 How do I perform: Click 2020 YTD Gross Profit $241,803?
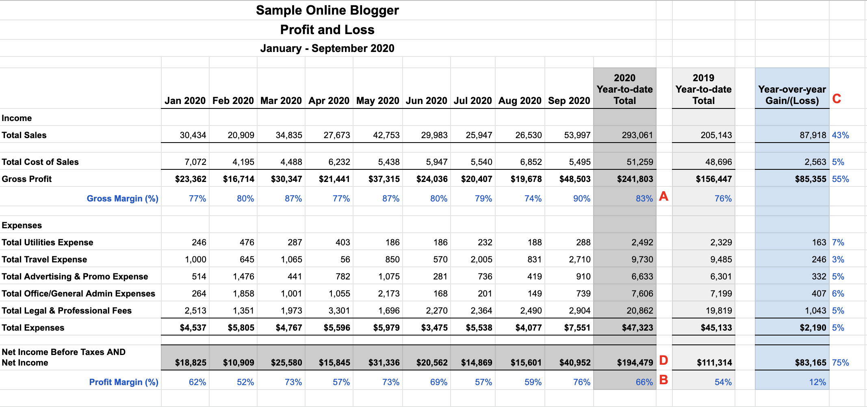(635, 179)
